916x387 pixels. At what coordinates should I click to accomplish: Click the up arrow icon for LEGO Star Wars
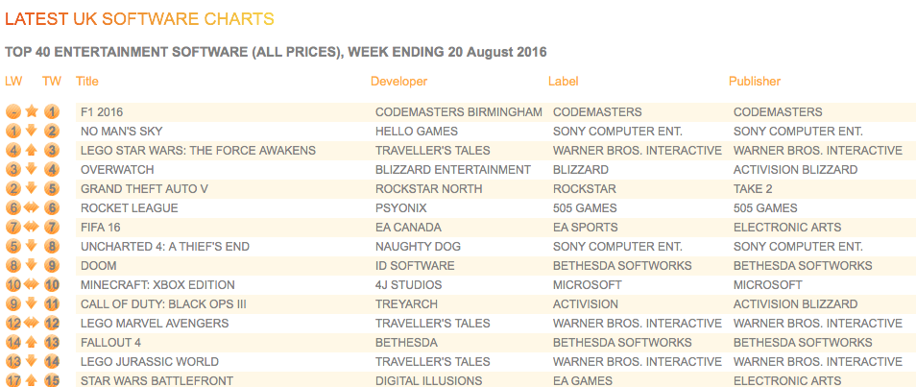(x=32, y=150)
